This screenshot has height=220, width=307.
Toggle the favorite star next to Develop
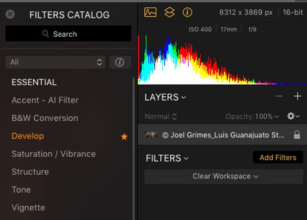click(x=124, y=136)
